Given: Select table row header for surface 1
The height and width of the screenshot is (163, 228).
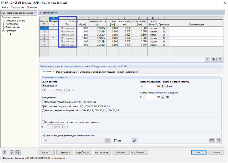Looking at the screenshot, I should [44, 28].
